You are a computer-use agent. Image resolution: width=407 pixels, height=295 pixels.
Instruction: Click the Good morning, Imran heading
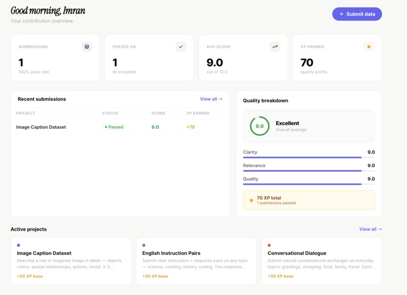click(48, 11)
